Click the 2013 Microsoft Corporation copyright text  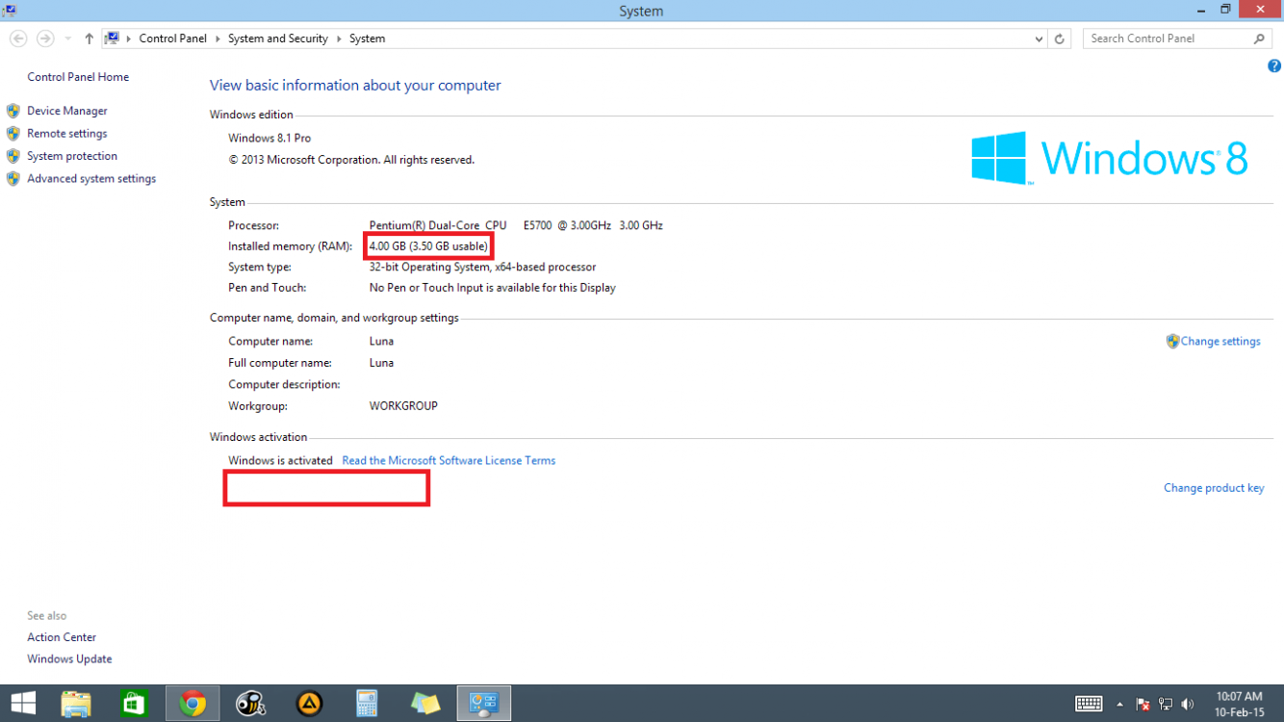coord(351,160)
